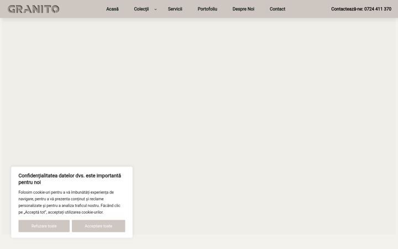This screenshot has width=398, height=249.
Task: Click the Contactează-ne phone number link
Action: pos(361,9)
